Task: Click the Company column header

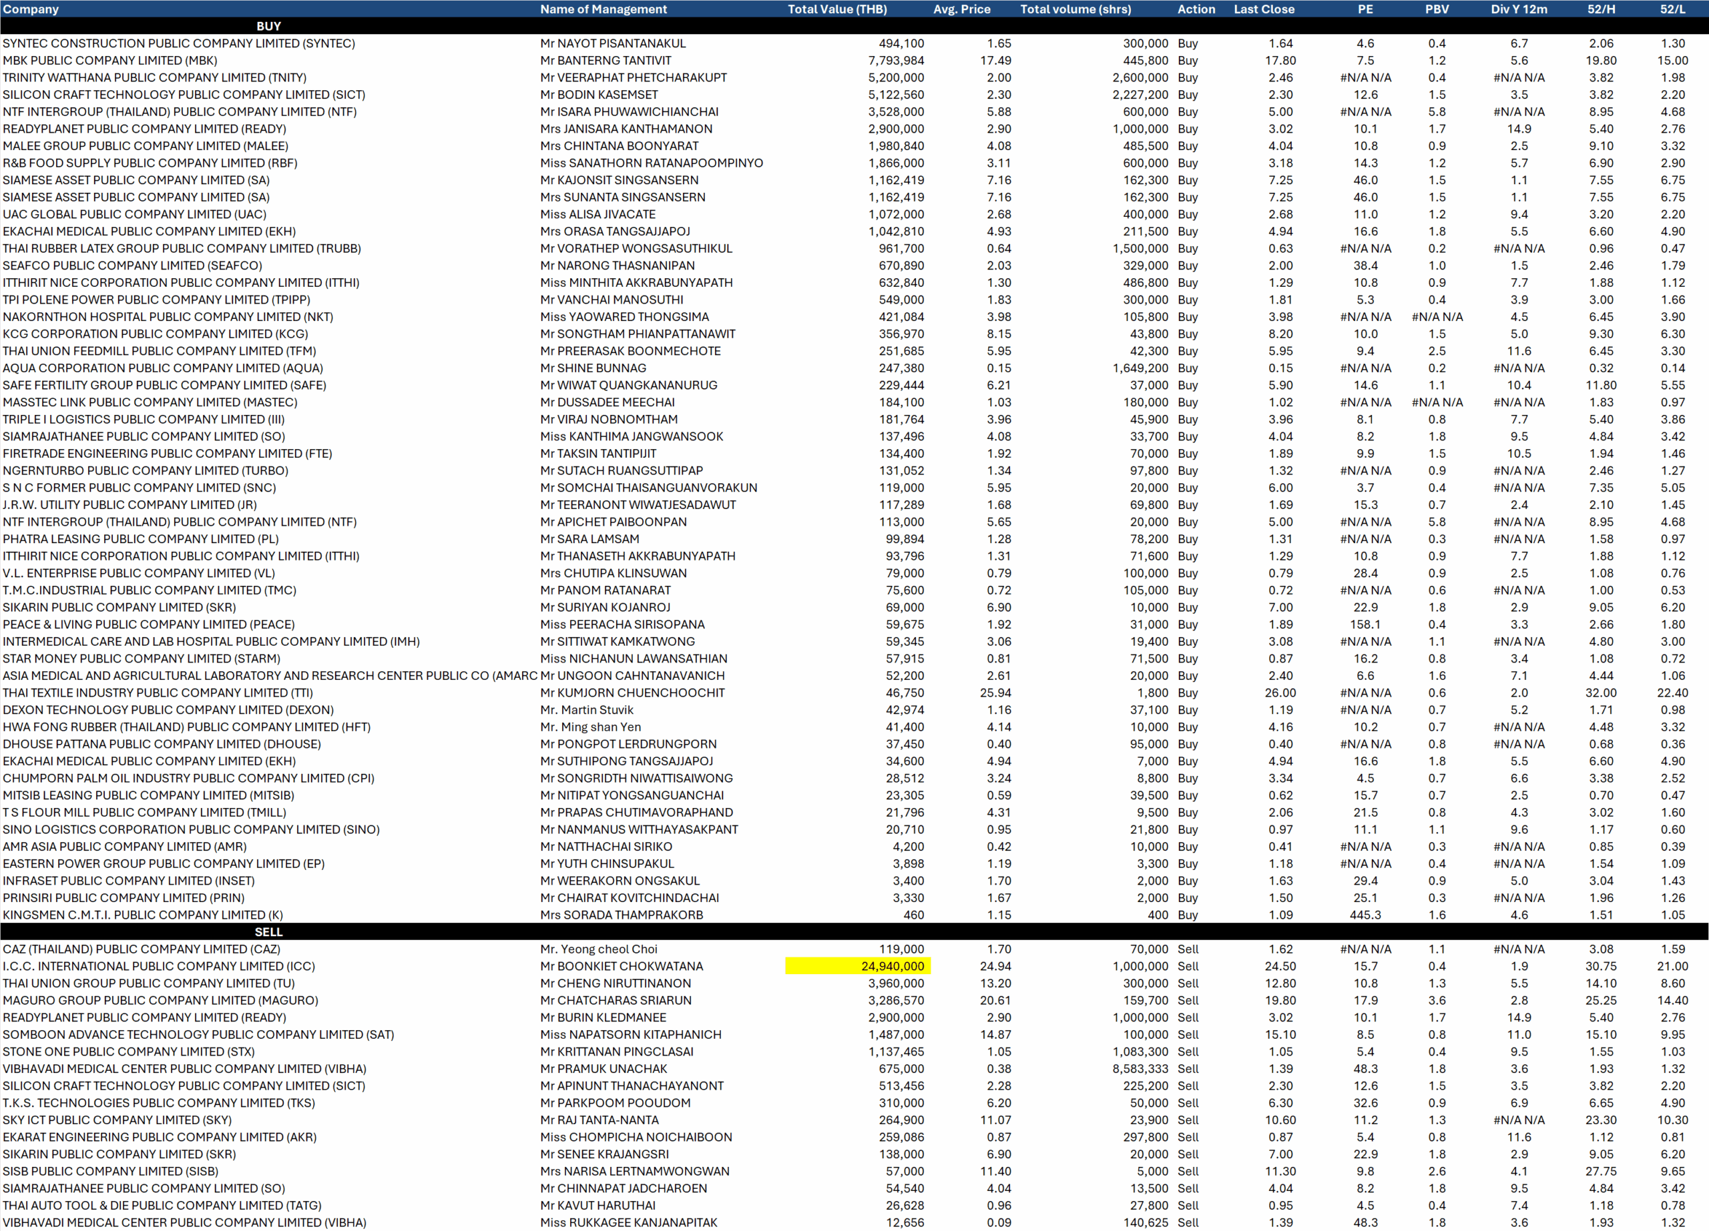Action: [31, 9]
